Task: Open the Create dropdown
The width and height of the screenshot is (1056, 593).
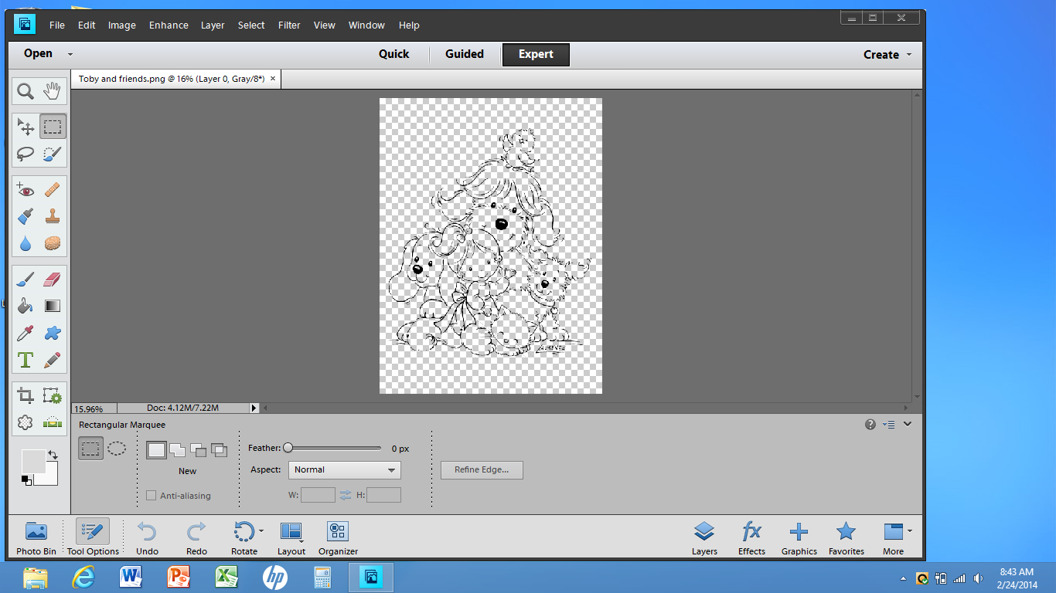Action: coord(887,55)
